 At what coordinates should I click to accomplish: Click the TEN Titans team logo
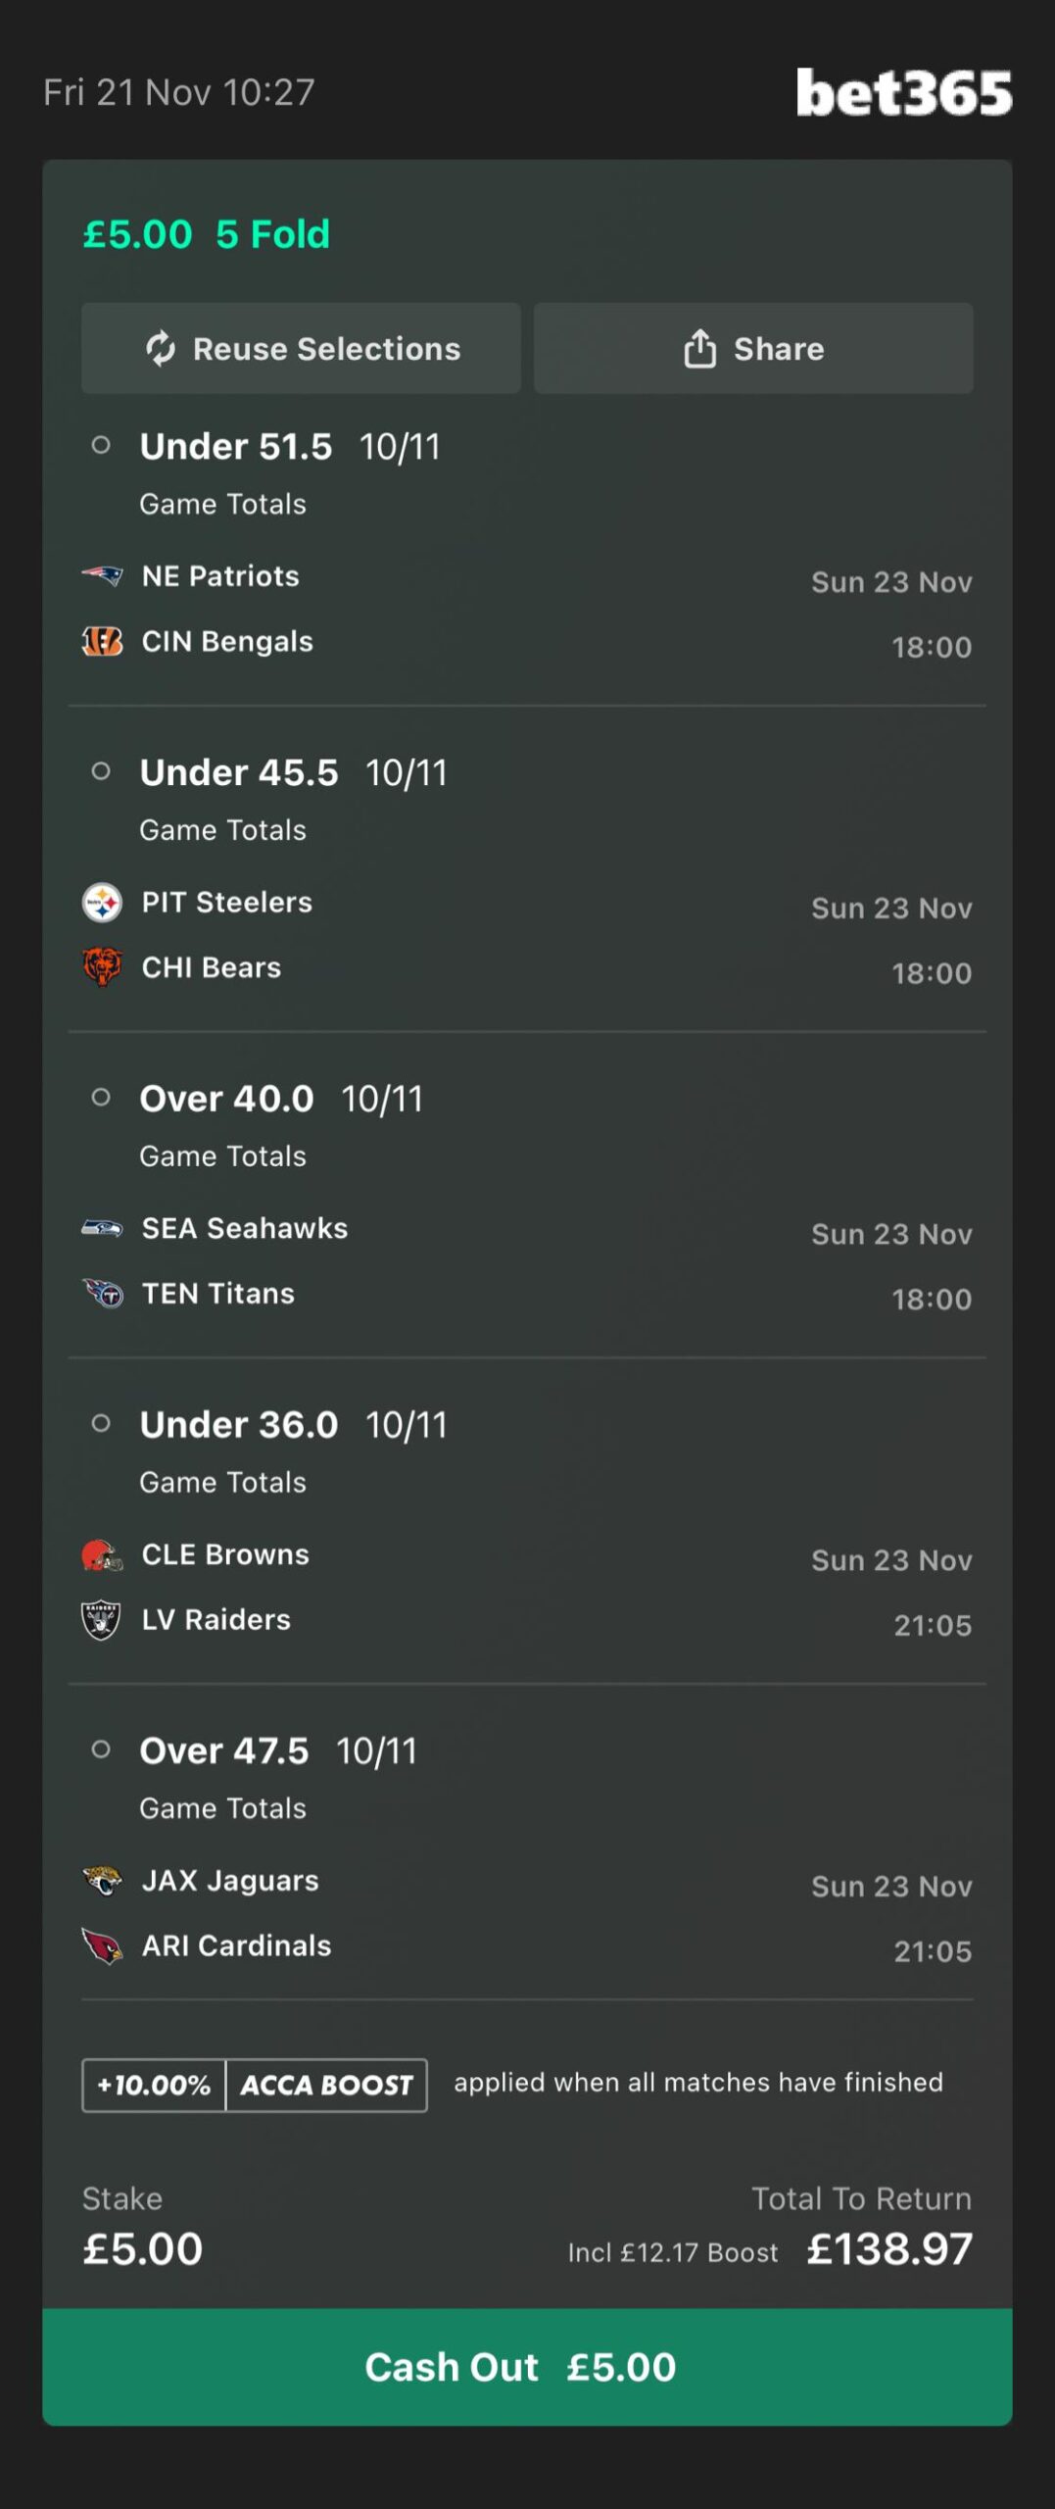tap(102, 1294)
